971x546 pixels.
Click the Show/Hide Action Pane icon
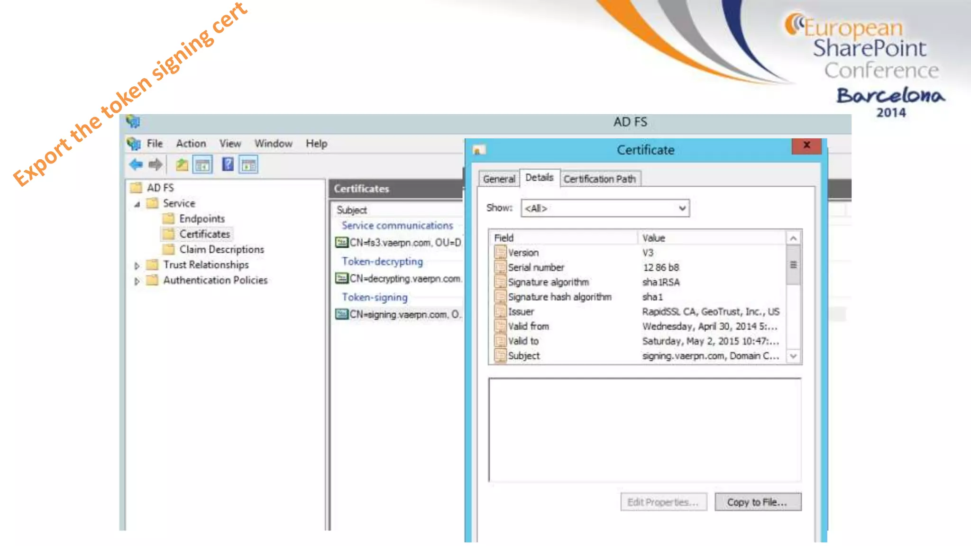[248, 165]
